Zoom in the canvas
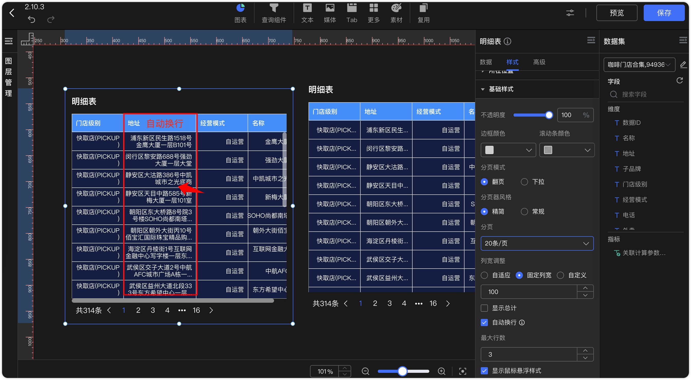The image size is (691, 380). (x=442, y=371)
